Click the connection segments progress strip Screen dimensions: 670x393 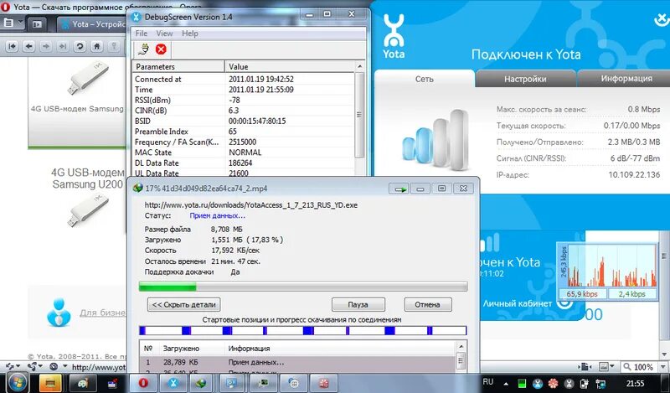[303, 330]
